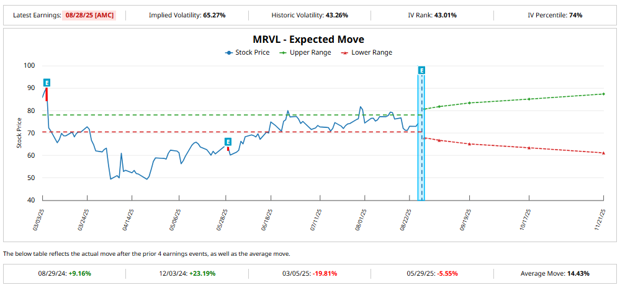Click the Average Move value 14.43%

(x=578, y=274)
